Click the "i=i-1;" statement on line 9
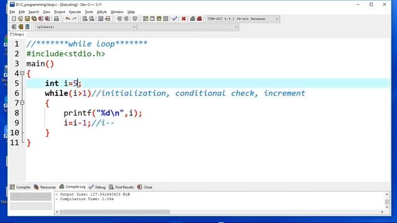This screenshot has width=397, height=223. [x=77, y=123]
